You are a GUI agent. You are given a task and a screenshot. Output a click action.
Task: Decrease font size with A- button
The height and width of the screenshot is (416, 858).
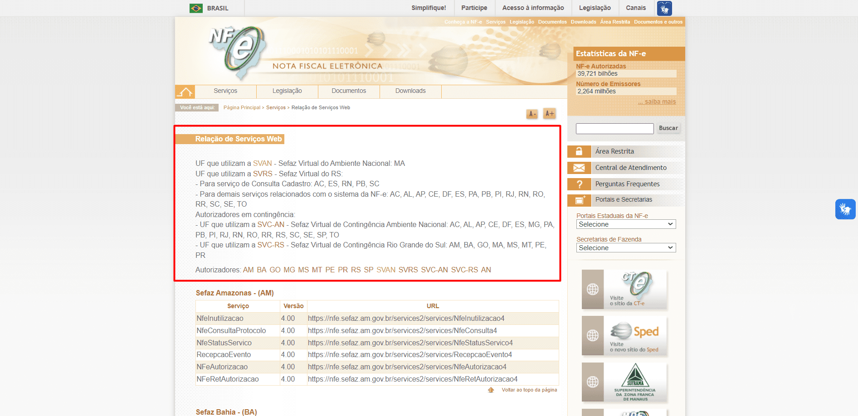click(532, 114)
